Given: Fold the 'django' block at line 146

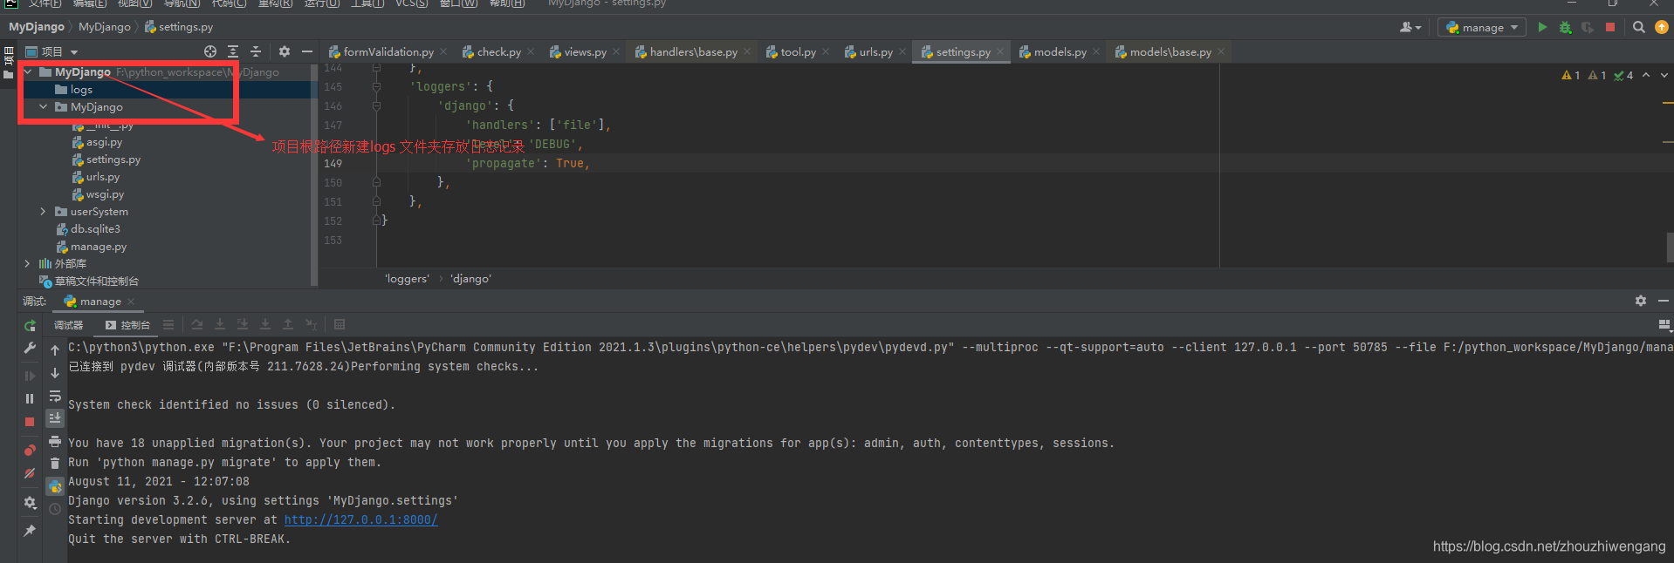Looking at the screenshot, I should [376, 105].
